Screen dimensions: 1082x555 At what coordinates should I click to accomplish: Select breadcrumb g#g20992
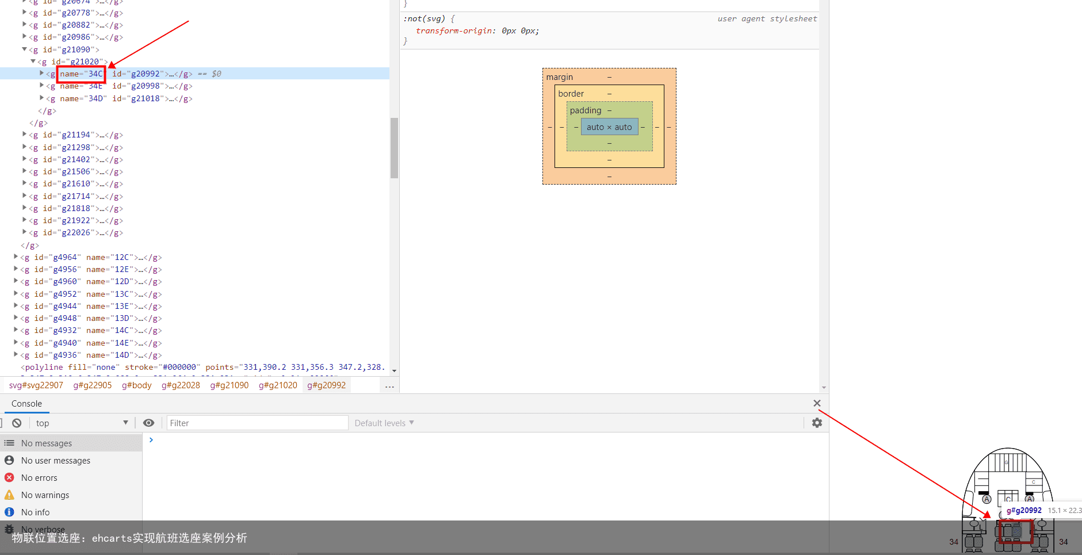(x=327, y=385)
